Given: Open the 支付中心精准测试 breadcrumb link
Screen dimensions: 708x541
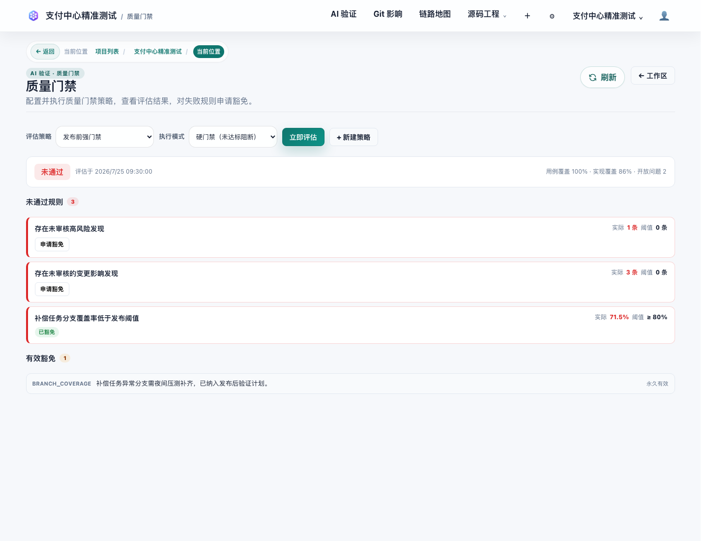Looking at the screenshot, I should click(x=158, y=52).
